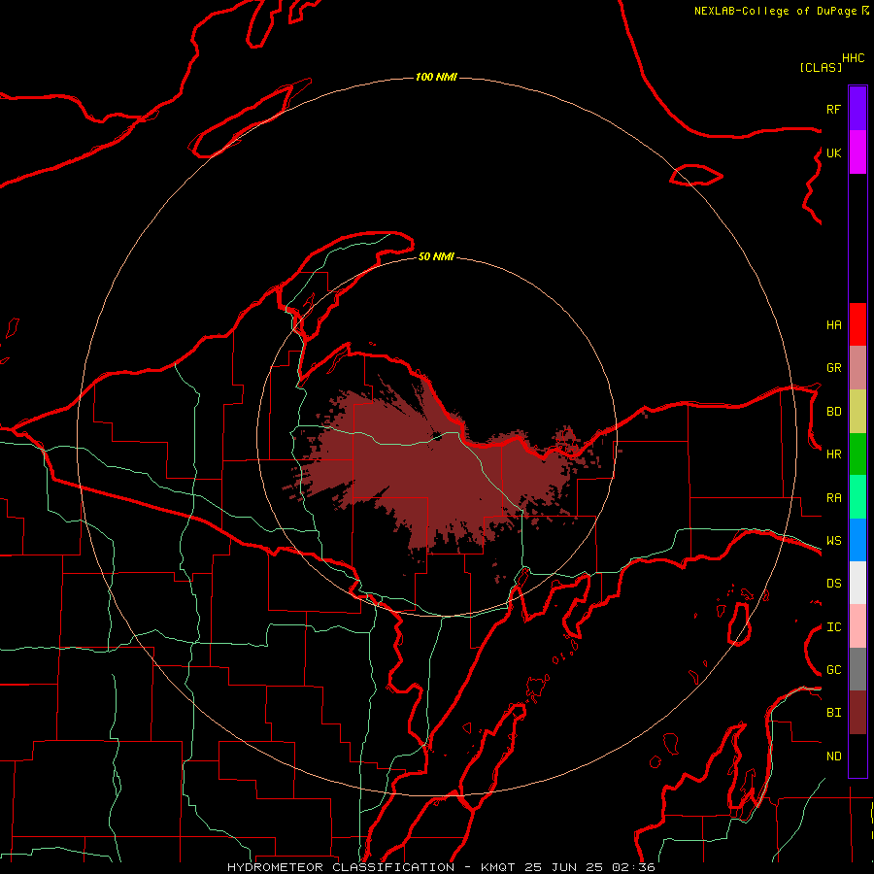Click the RA legend label
Viewport: 874px width, 874px height.
[x=833, y=498]
